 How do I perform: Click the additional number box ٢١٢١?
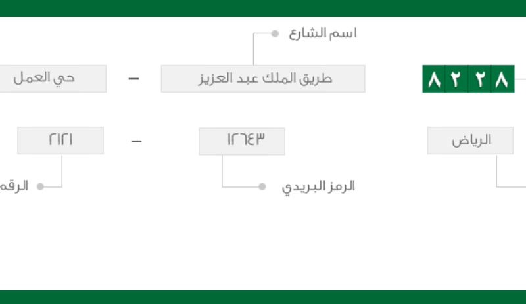[60, 141]
